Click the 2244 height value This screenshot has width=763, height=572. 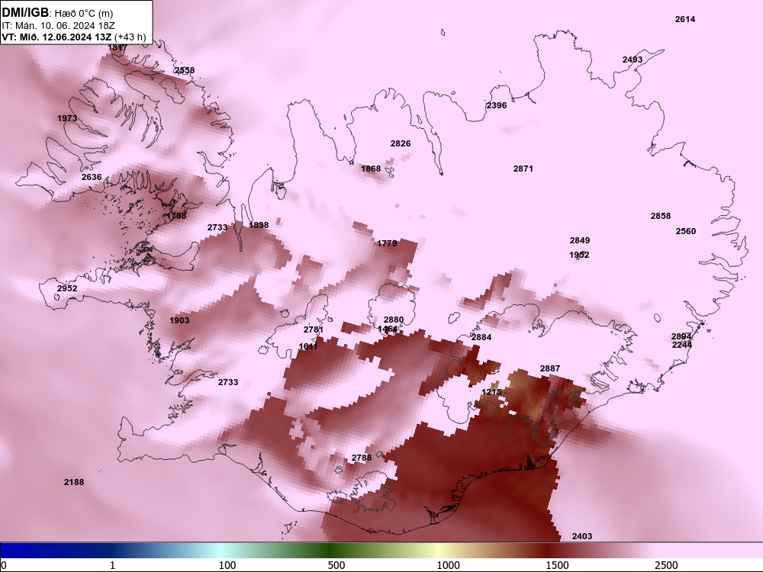point(681,345)
